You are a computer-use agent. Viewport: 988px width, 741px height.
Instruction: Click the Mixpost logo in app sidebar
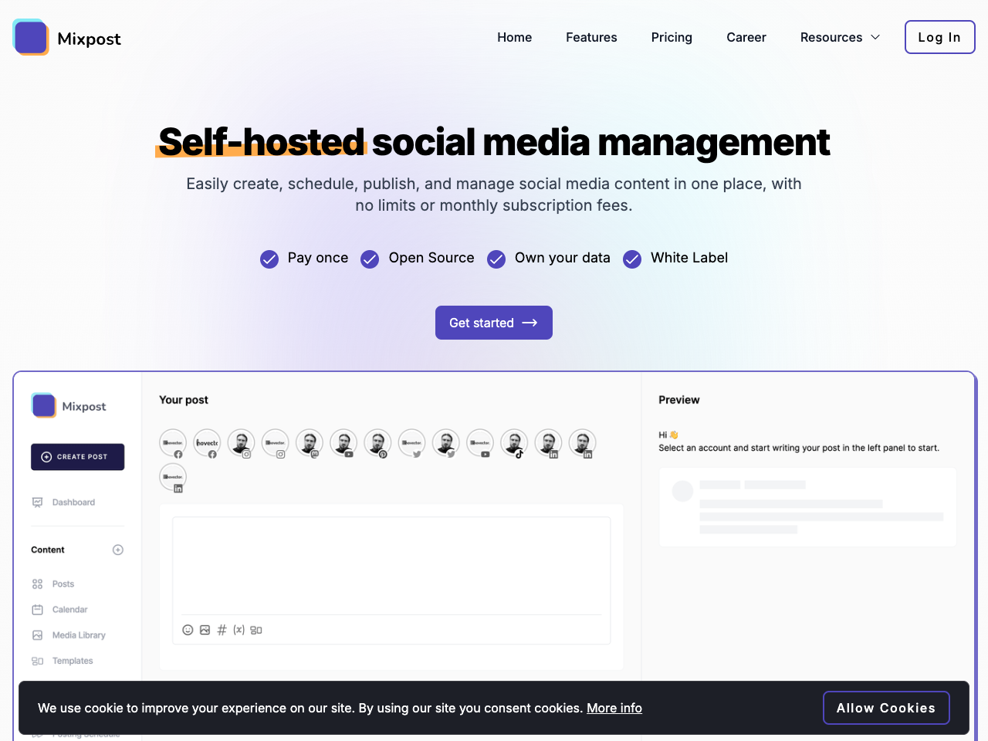pyautogui.click(x=69, y=406)
